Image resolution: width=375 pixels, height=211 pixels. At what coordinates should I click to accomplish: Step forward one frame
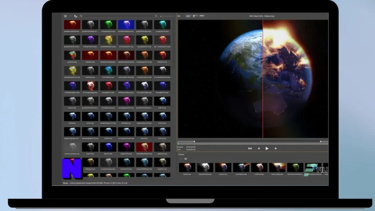[x=276, y=148]
